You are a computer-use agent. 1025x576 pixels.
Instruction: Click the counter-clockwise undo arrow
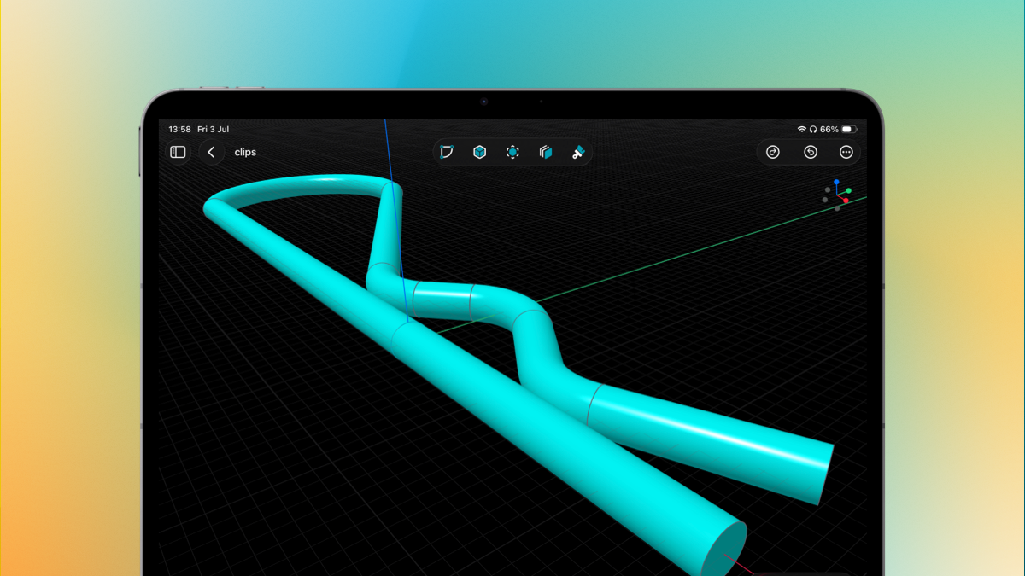tap(811, 152)
